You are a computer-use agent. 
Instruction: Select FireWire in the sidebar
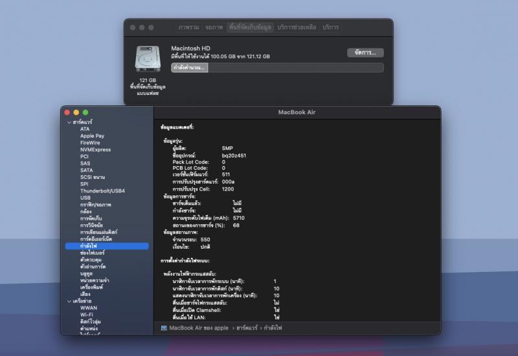click(x=90, y=143)
